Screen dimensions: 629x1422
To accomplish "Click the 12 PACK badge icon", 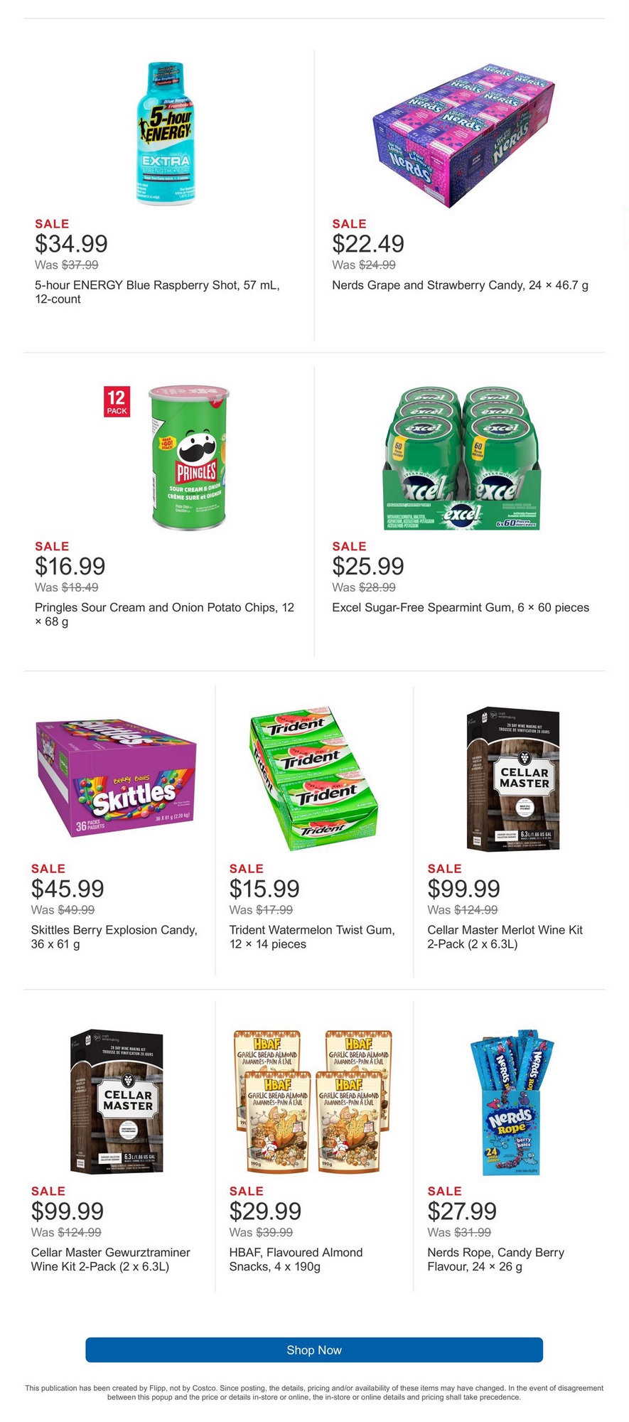I will click(117, 402).
